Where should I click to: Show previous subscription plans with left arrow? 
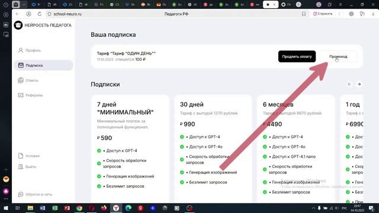pyautogui.click(x=349, y=84)
